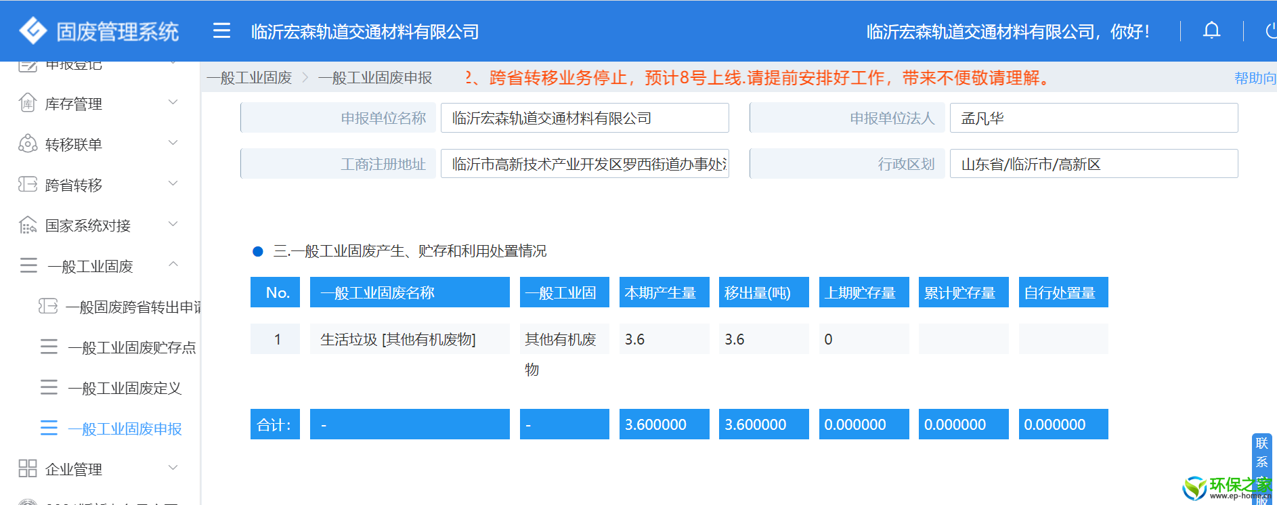Toggle the hamburger sidebar menu icon
The image size is (1277, 505).
(221, 30)
